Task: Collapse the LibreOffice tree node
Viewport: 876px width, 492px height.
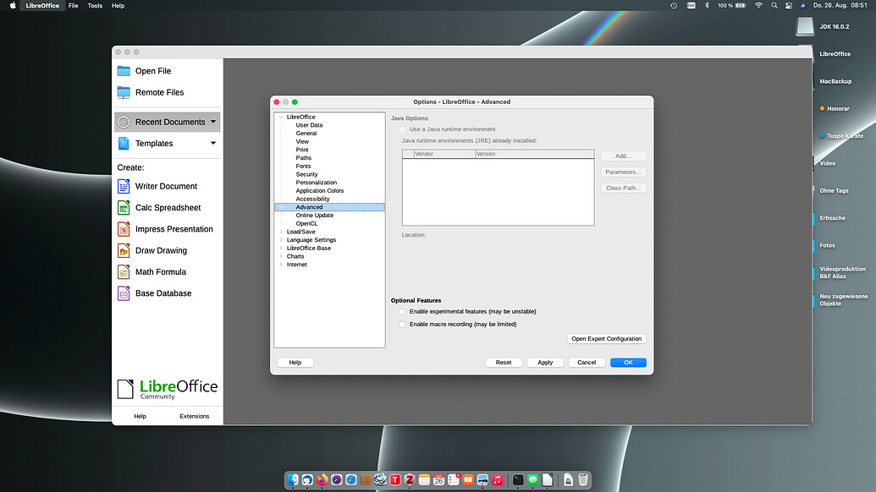Action: click(x=281, y=118)
